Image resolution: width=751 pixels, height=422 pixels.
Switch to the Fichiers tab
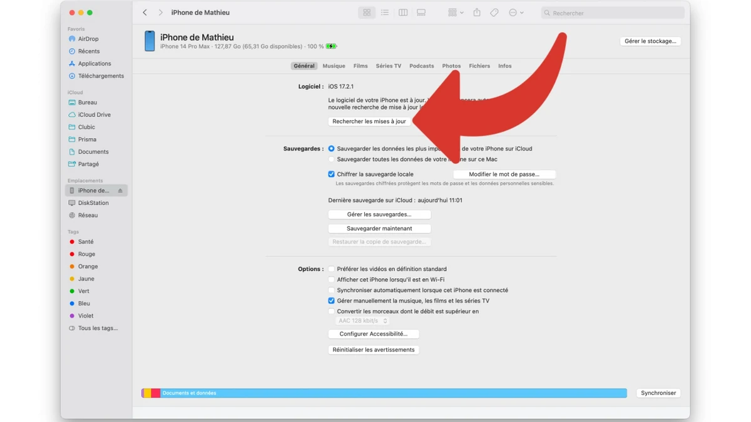[479, 66]
